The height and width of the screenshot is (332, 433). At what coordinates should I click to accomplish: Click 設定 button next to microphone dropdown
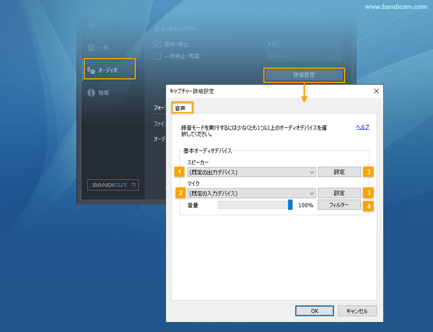tap(339, 193)
